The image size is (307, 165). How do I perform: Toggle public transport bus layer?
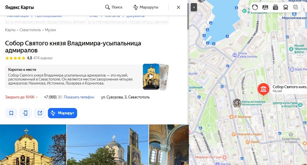coord(286,7)
